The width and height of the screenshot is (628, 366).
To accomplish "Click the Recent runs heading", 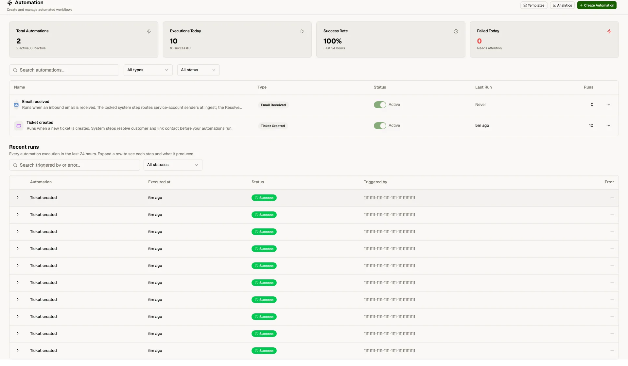I will pos(24,147).
